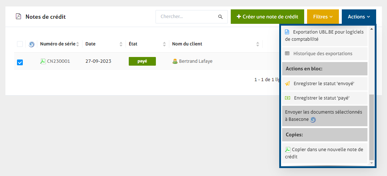Image resolution: width=387 pixels, height=176 pixels.
Task: Sort by the Date column arrows
Action: click(x=121, y=44)
